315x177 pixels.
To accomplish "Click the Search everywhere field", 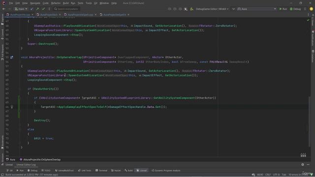I will [x=66, y=9].
